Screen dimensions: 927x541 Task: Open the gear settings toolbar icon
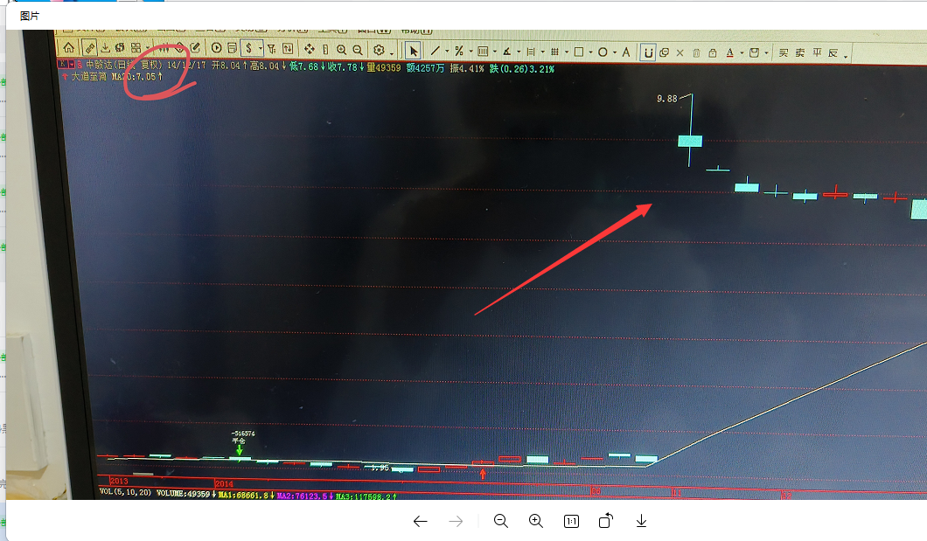click(x=379, y=50)
